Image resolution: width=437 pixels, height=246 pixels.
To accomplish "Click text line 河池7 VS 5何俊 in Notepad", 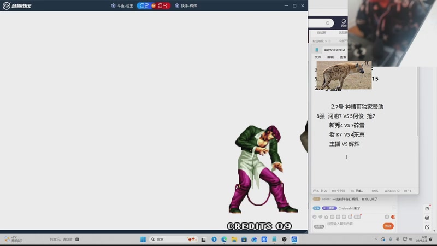I will click(346, 116).
